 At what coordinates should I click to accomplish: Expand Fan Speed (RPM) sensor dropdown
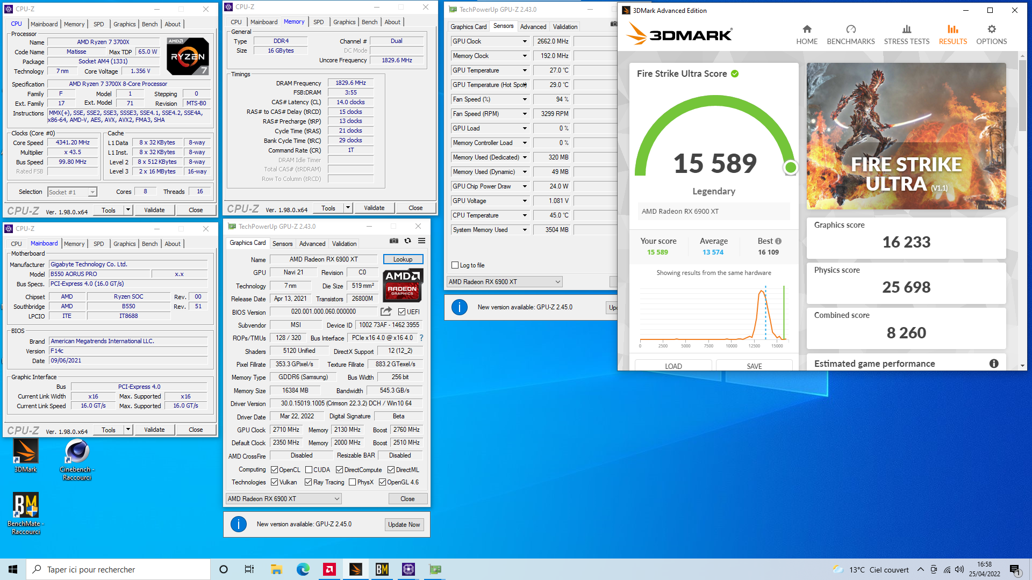[525, 114]
